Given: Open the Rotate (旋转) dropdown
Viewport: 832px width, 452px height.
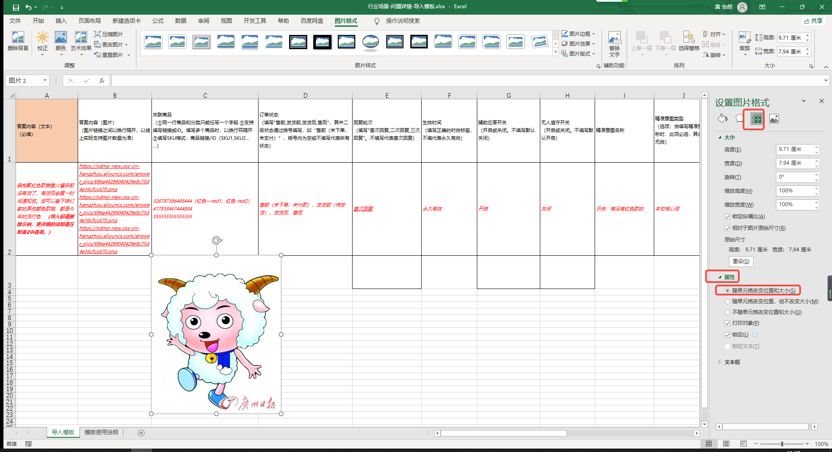Looking at the screenshot, I should [715, 55].
